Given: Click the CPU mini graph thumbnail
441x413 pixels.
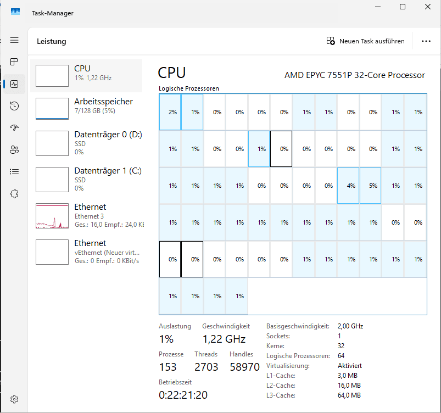Looking at the screenshot, I should [x=52, y=76].
